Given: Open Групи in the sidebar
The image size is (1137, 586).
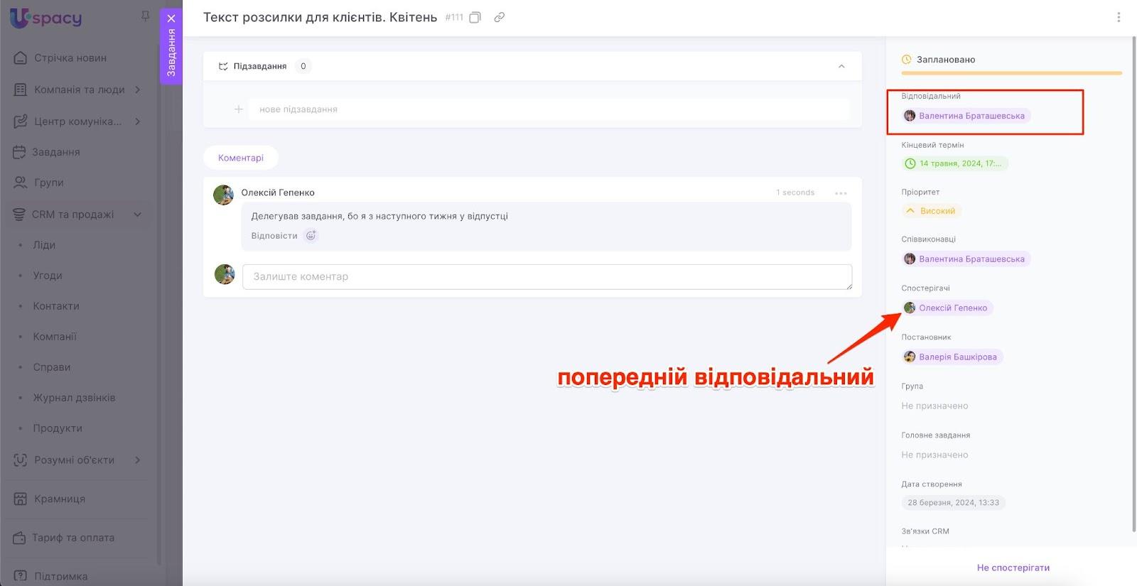Looking at the screenshot, I should (x=49, y=183).
